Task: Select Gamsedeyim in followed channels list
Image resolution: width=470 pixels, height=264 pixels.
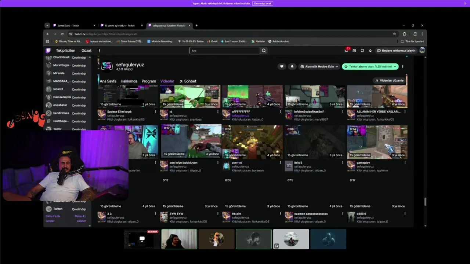Action: point(66,97)
